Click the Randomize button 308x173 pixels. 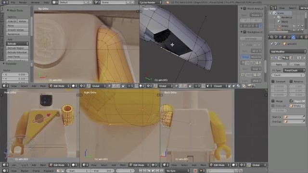click(x=17, y=34)
